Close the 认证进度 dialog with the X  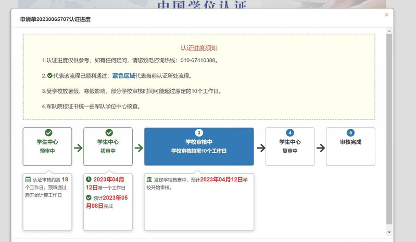pyautogui.click(x=386, y=15)
